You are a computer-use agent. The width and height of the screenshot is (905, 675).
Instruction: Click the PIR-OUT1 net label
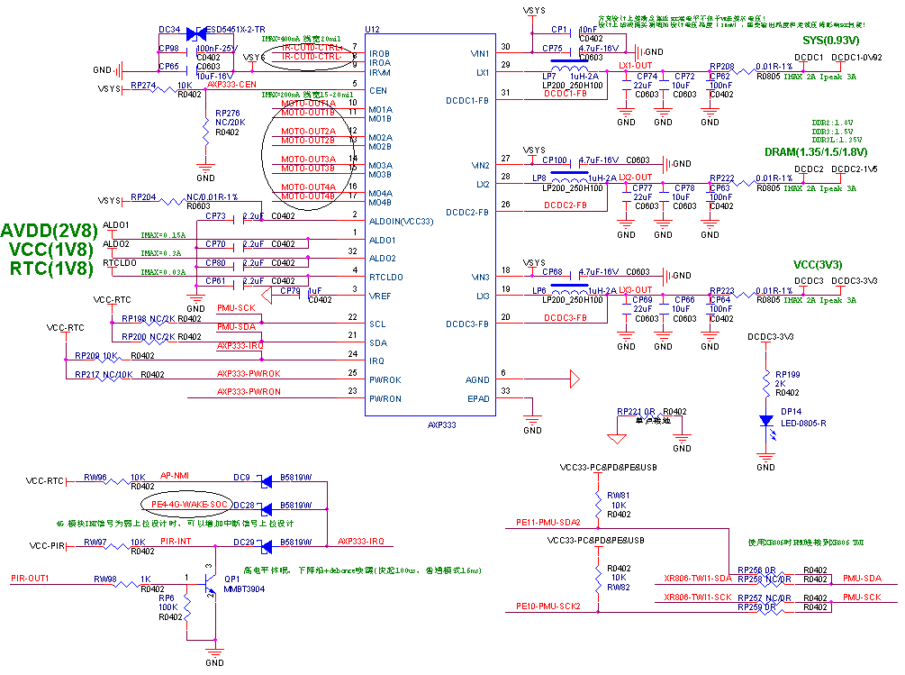pyautogui.click(x=30, y=579)
